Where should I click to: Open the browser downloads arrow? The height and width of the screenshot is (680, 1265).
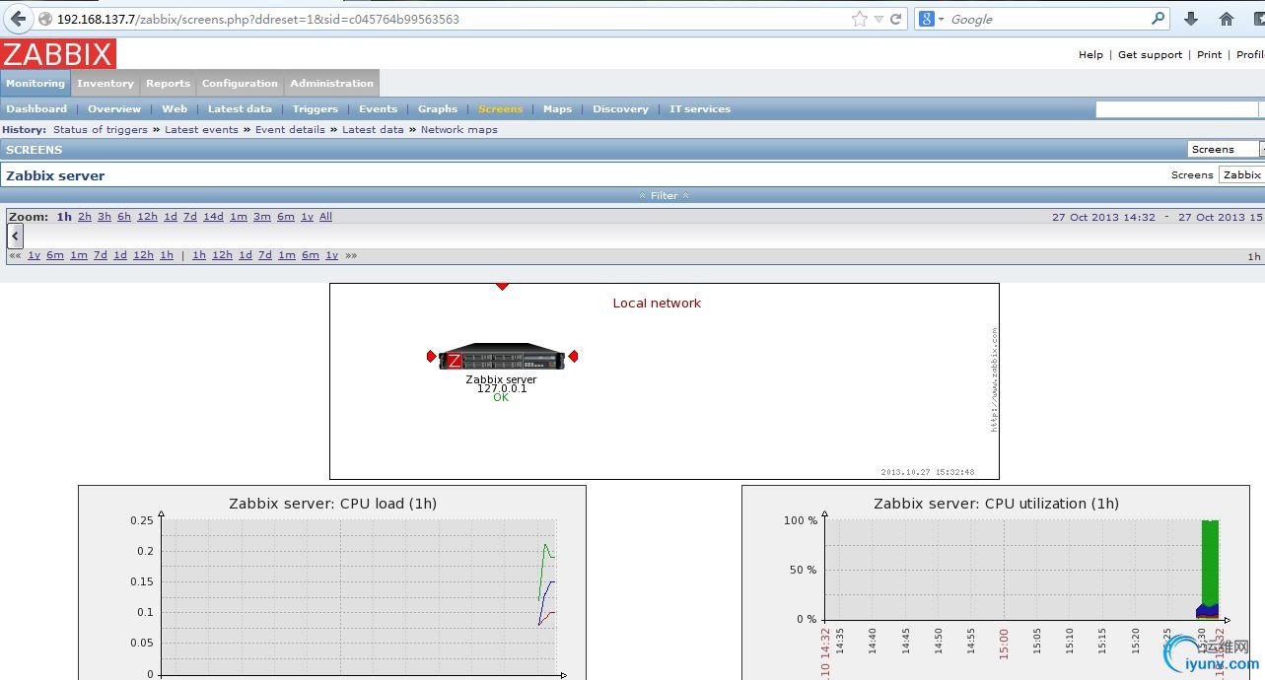1191,19
